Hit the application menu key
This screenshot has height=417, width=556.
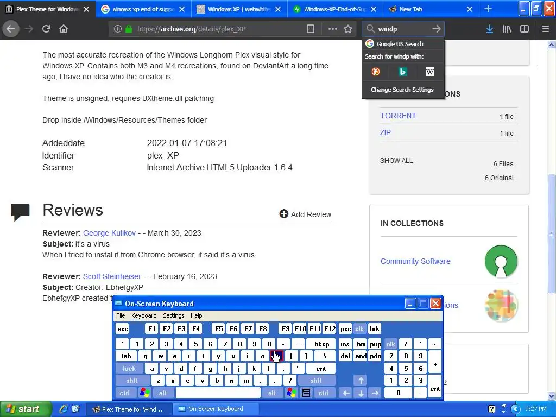pyautogui.click(x=306, y=393)
